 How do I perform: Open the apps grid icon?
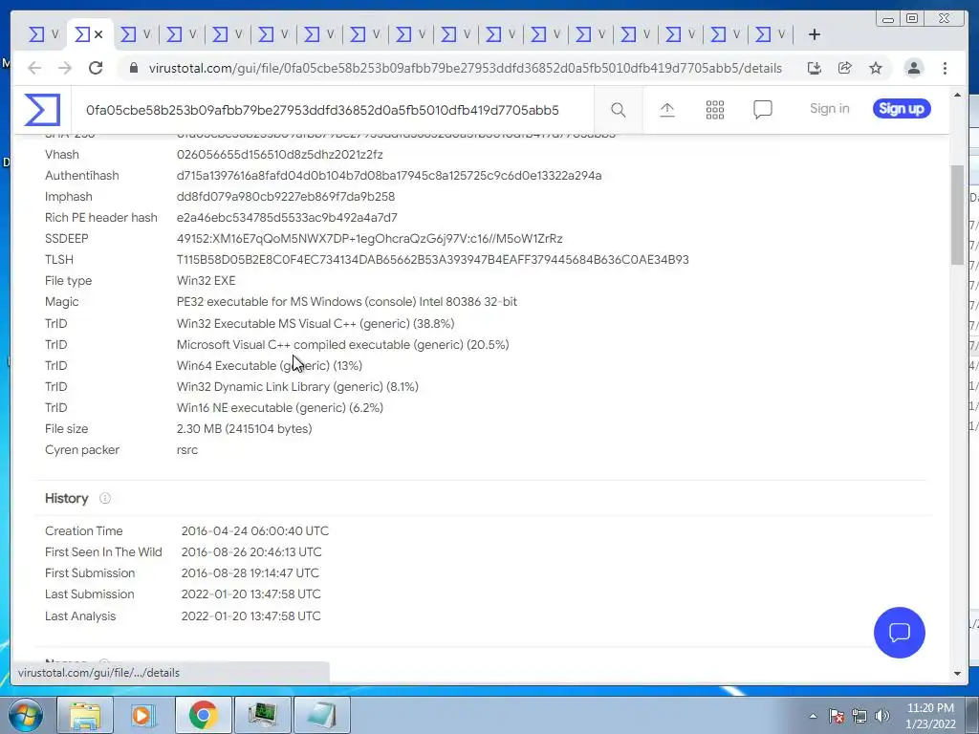[x=715, y=110]
